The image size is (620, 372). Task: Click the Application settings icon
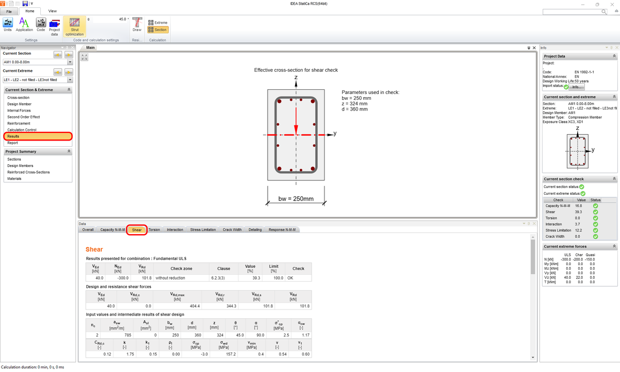click(x=24, y=24)
